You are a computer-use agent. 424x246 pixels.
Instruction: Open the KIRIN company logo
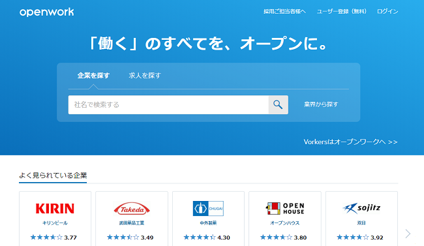(55, 209)
